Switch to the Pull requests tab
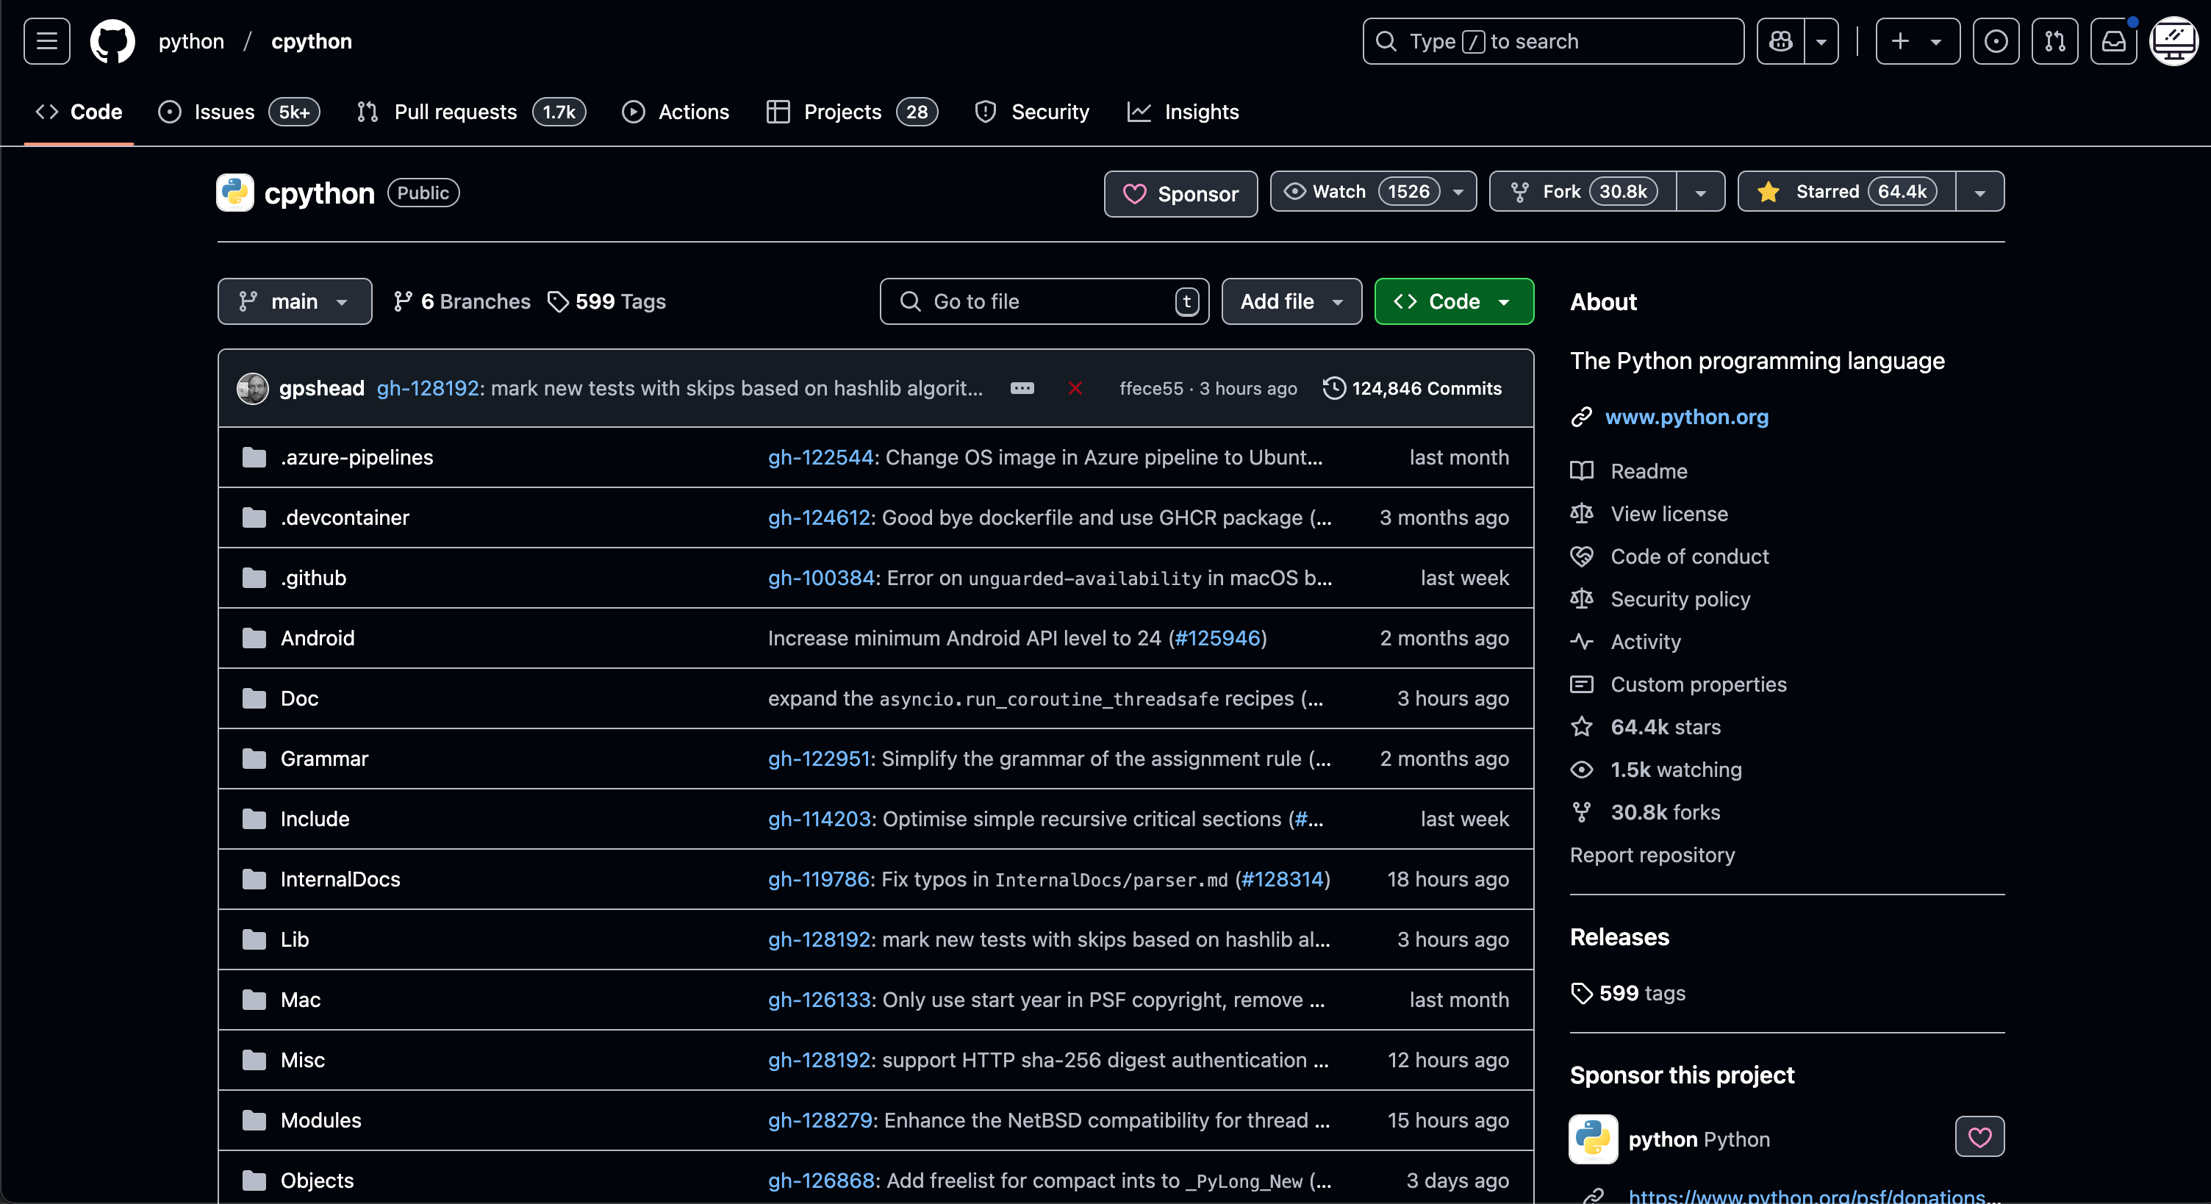This screenshot has height=1204, width=2211. tap(455, 112)
